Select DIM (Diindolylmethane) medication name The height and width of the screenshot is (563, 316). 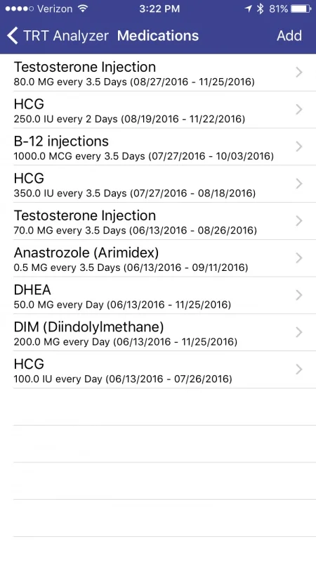[x=88, y=327]
